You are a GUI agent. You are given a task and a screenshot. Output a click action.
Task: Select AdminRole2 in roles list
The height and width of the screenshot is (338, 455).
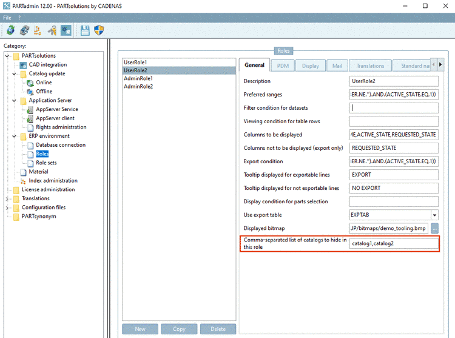[x=179, y=87]
